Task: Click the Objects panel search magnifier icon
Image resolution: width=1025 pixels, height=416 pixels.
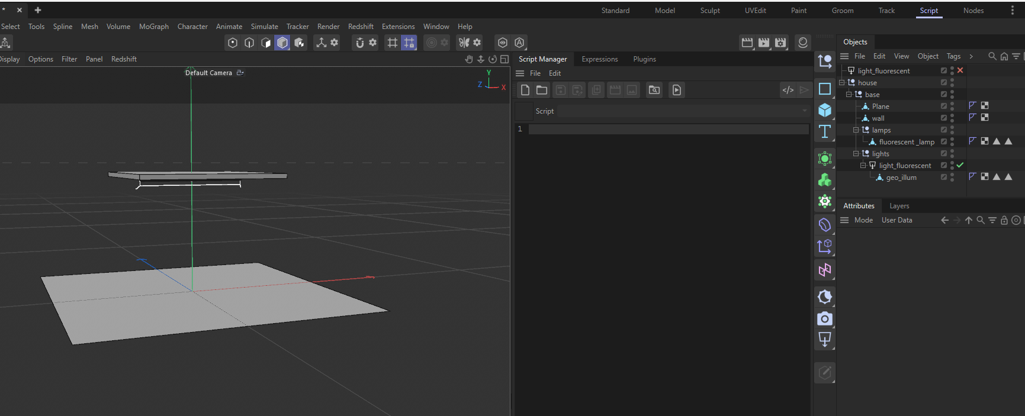Action: (992, 56)
